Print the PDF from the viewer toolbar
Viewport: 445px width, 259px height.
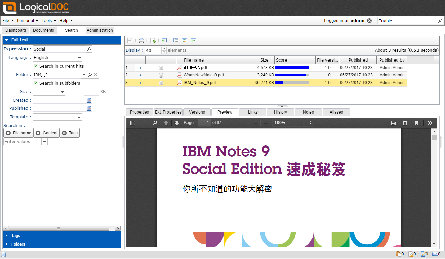click(x=393, y=123)
